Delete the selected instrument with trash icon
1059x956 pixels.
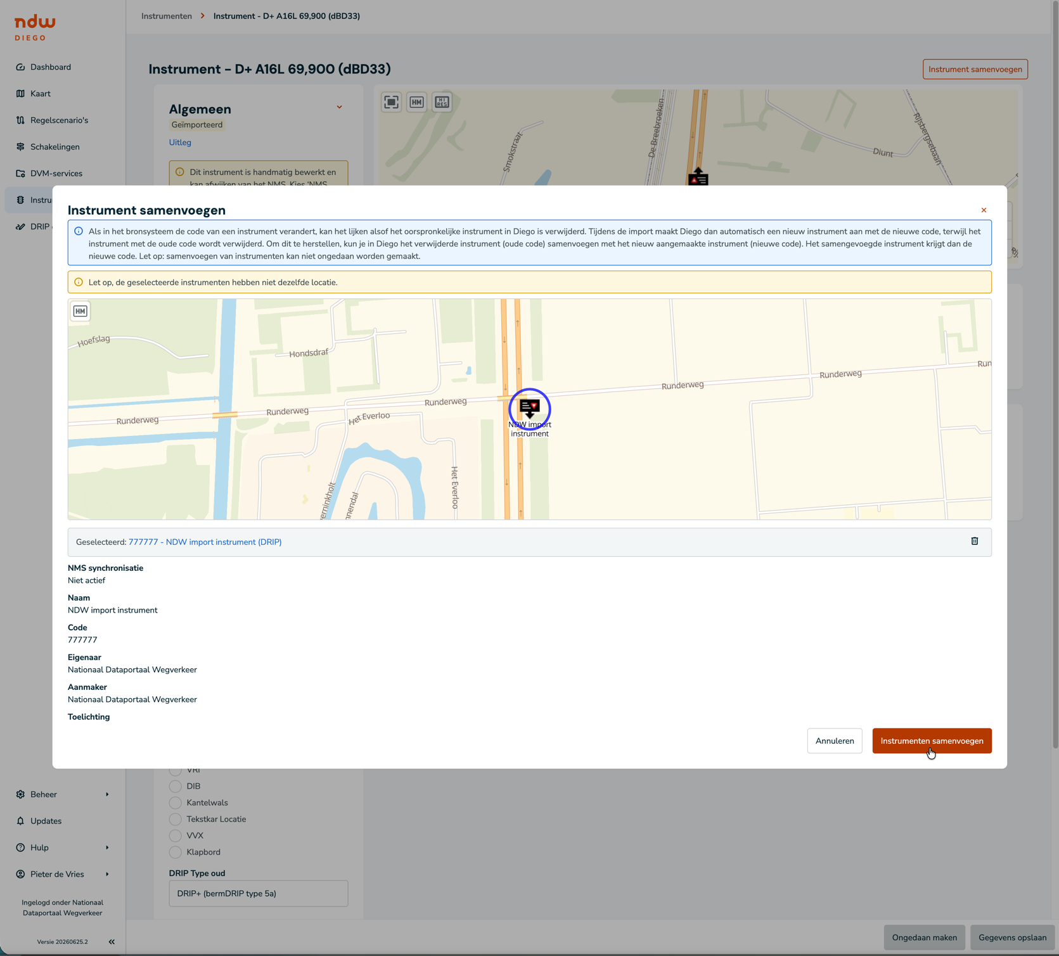pos(974,541)
